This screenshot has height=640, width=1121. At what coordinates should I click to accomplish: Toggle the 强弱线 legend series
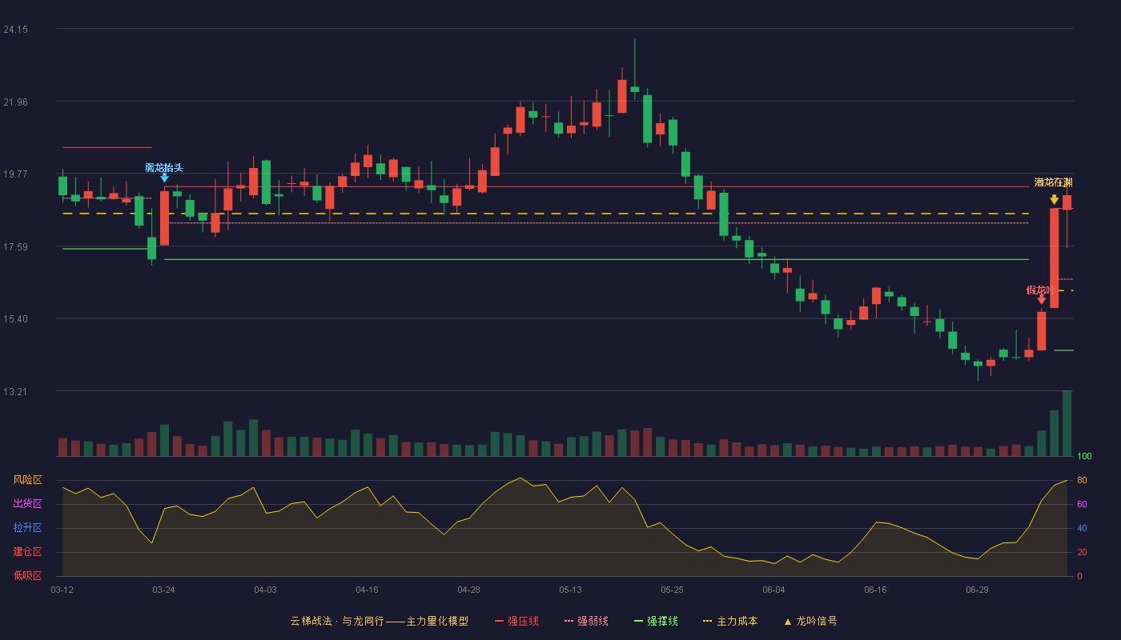[x=586, y=621]
